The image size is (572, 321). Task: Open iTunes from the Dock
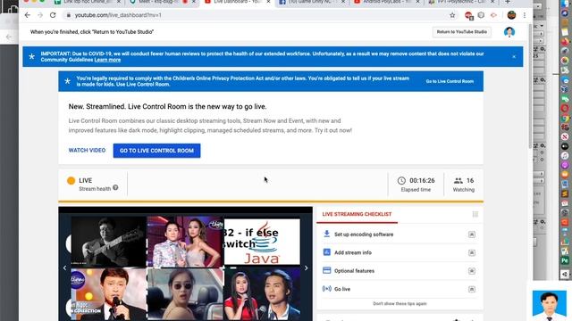(x=565, y=156)
